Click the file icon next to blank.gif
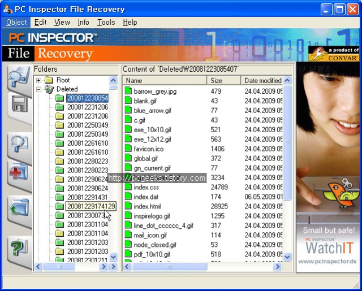Viewport: 362px width, 291px height. coord(128,101)
